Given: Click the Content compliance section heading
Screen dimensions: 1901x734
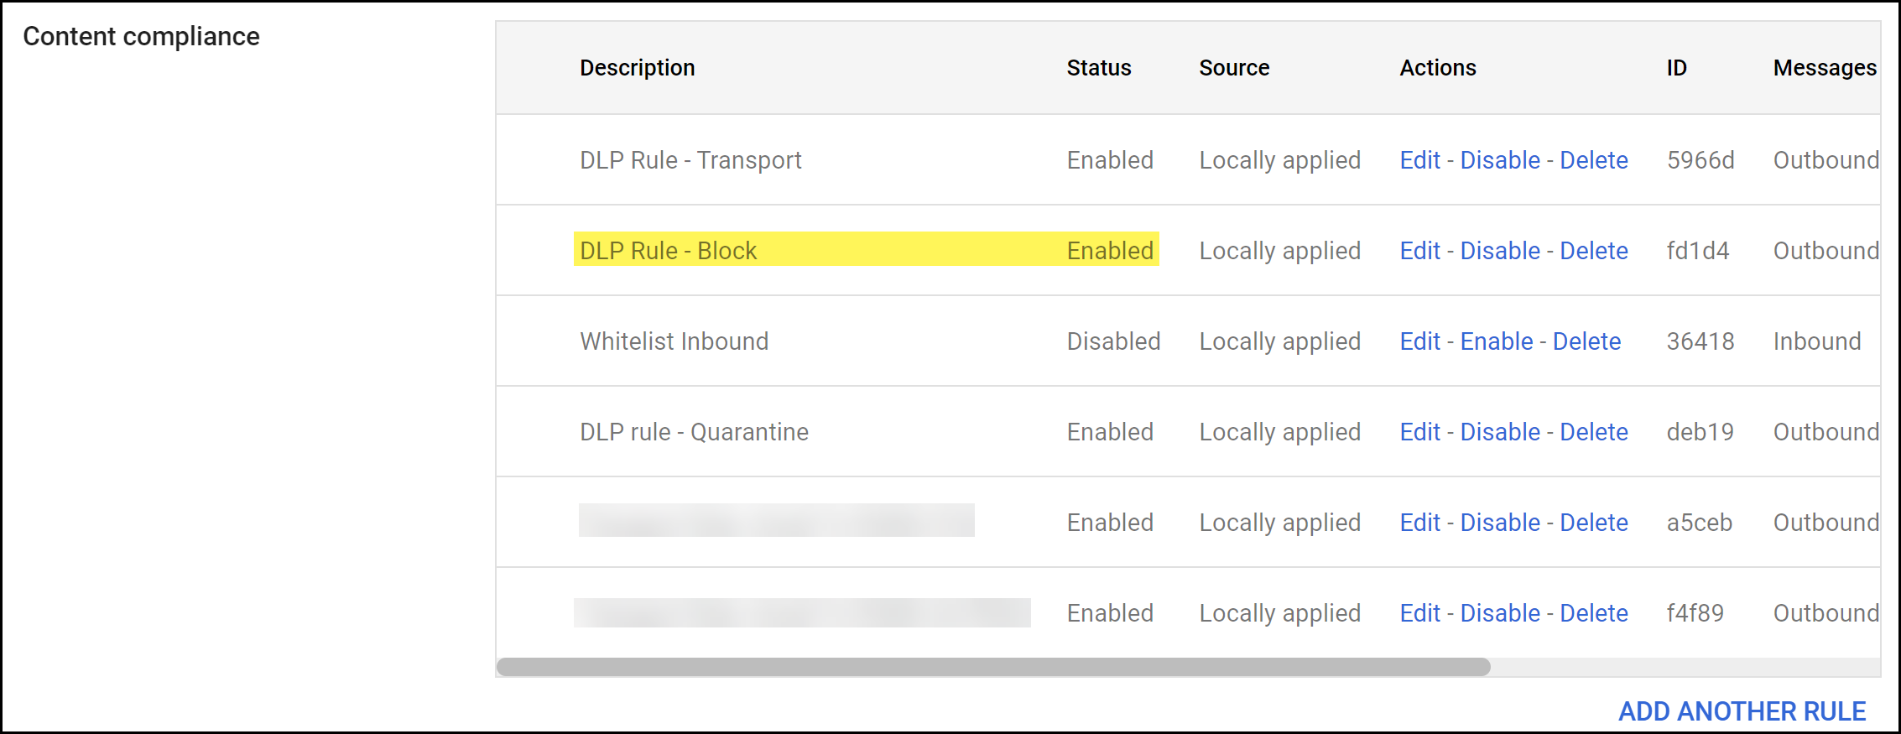Looking at the screenshot, I should click(x=141, y=37).
